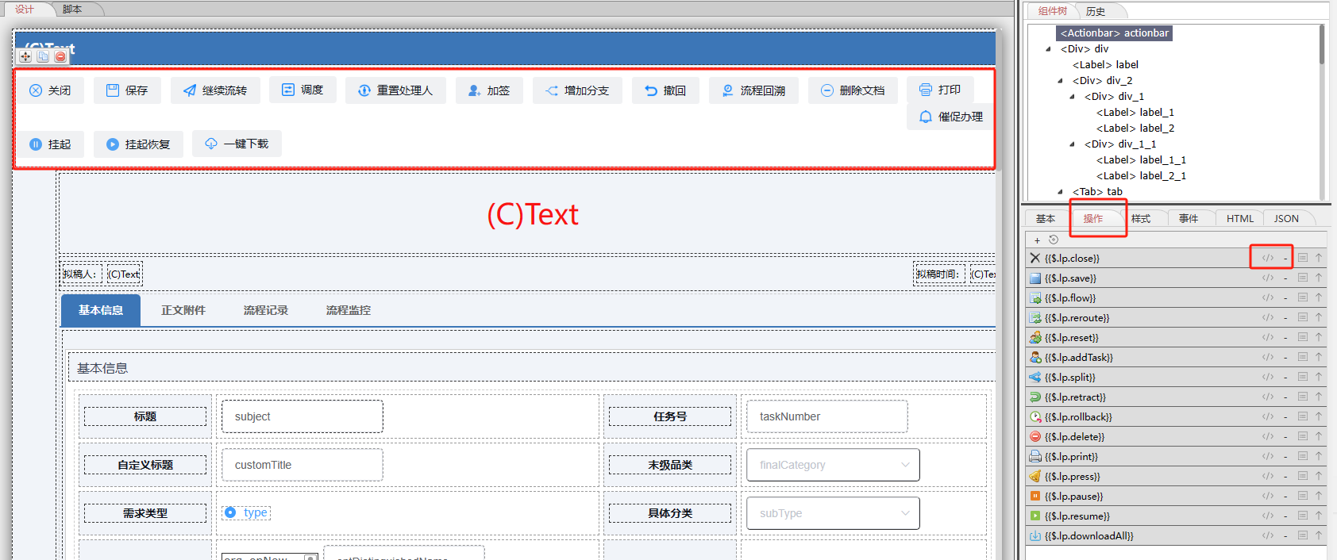Click the red delete component icon
This screenshot has height=560, width=1337.
tap(60, 56)
